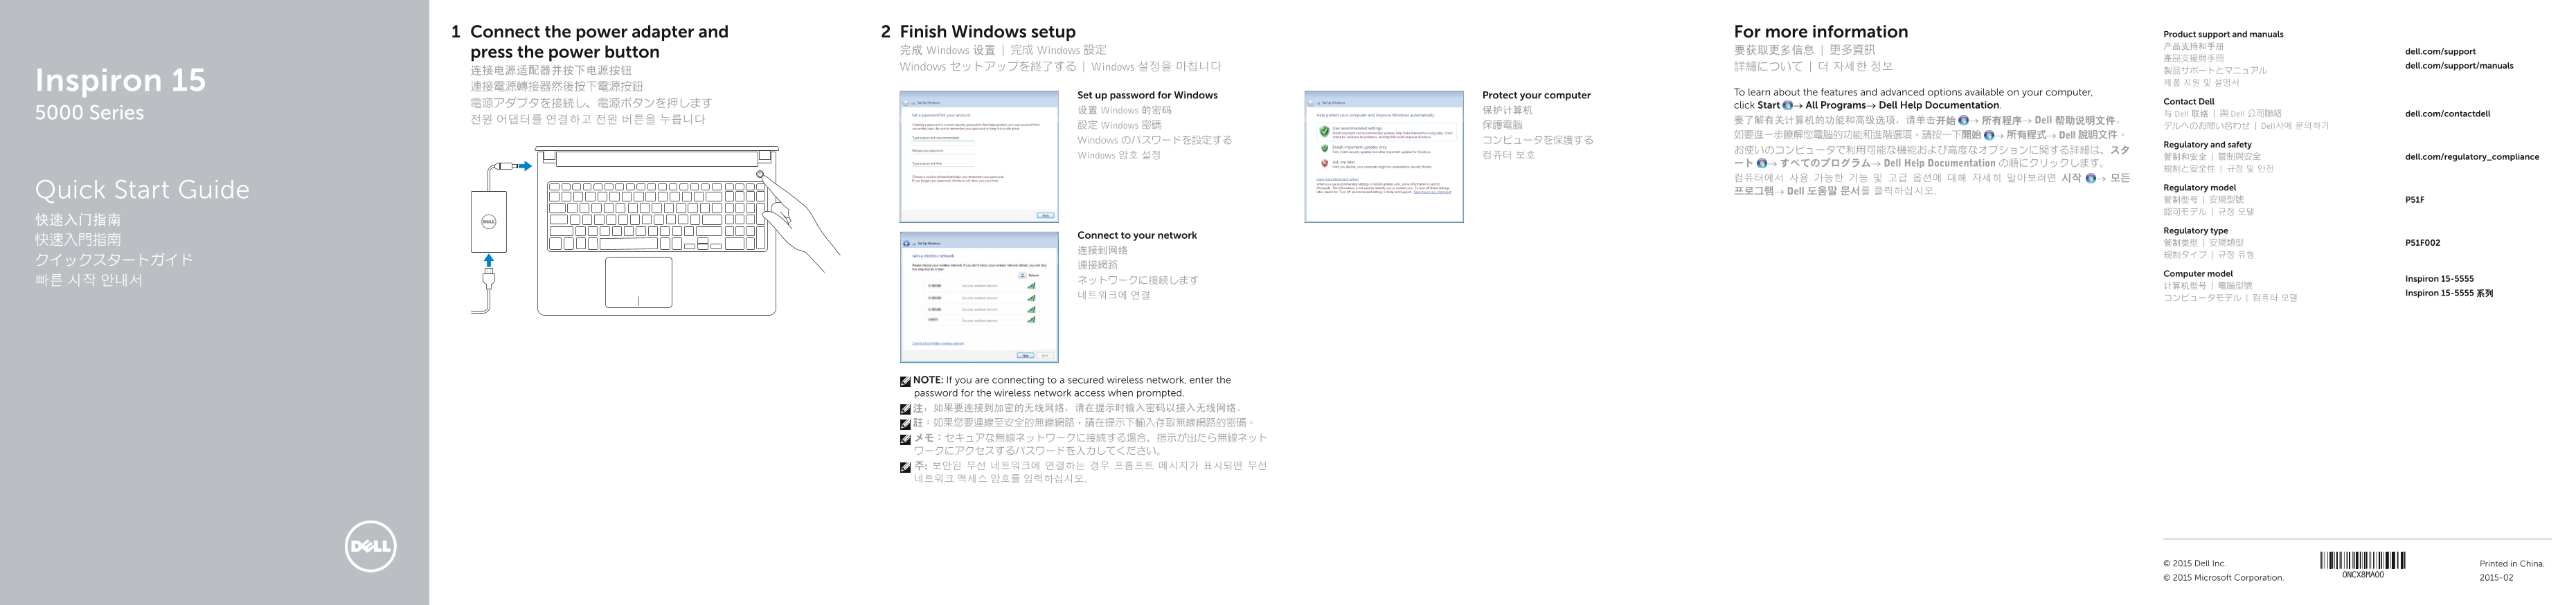The width and height of the screenshot is (2576, 605).
Task: Click the Dell logo on the power adapter
Action: [489, 222]
